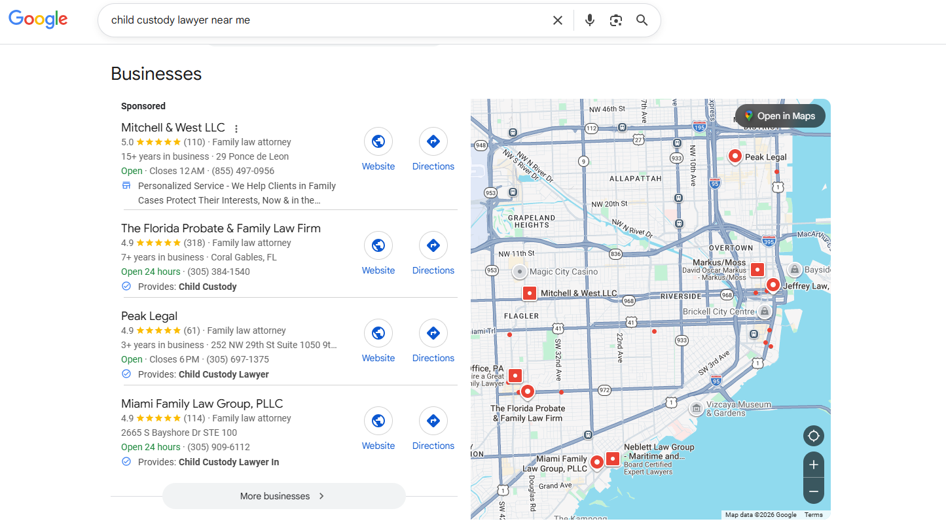
Task: Open Mitchell & West ad options menu
Action: [x=236, y=129]
